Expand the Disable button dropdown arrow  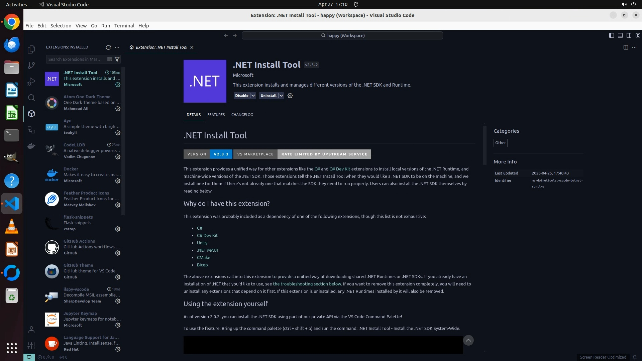(253, 96)
